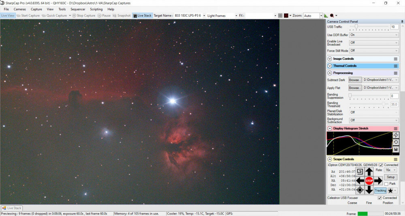Open the Scripting menu

coord(96,9)
